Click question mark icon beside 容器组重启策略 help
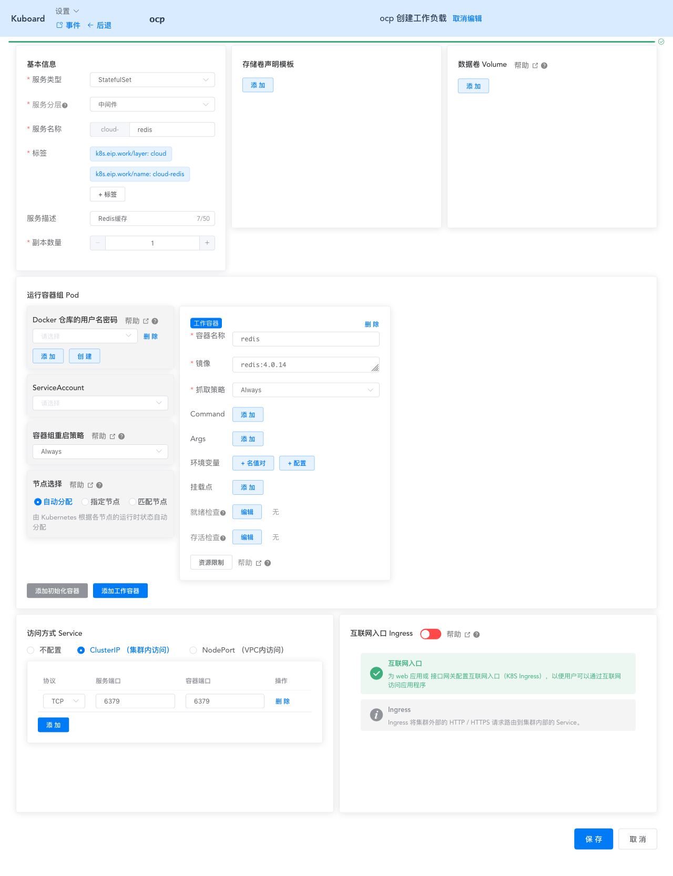The width and height of the screenshot is (673, 876). coord(121,436)
